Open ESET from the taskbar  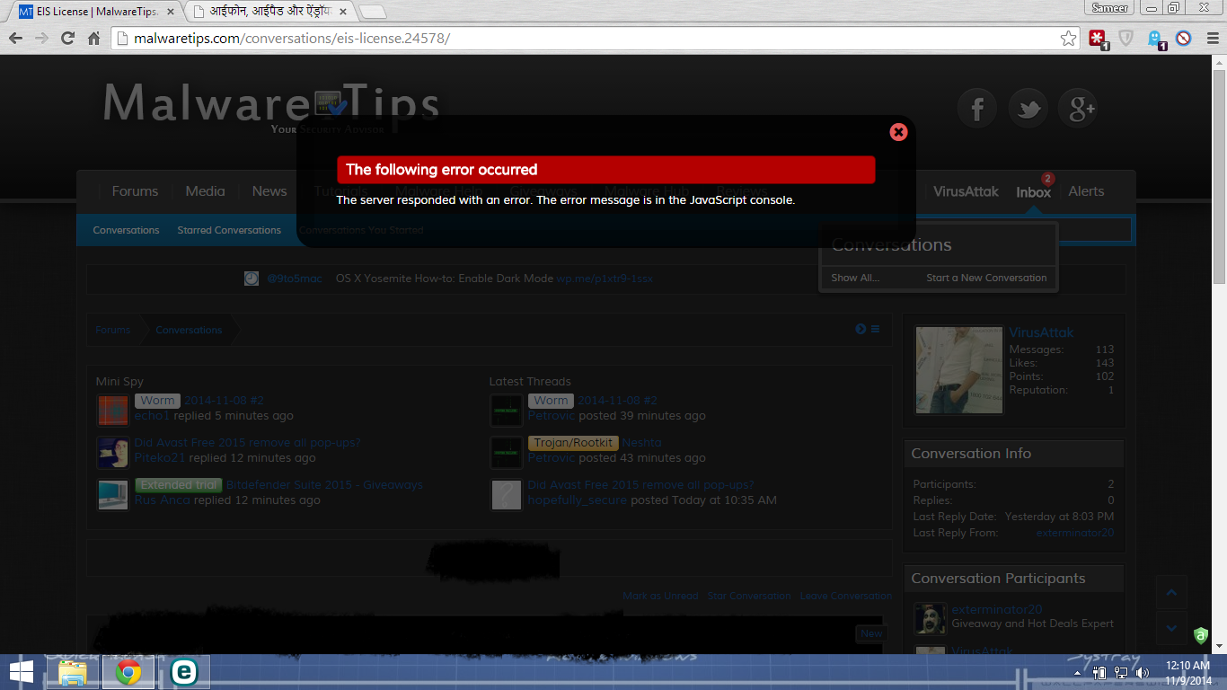click(184, 672)
